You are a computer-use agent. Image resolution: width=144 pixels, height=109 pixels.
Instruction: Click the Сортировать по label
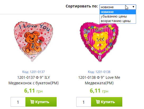pos(82,6)
